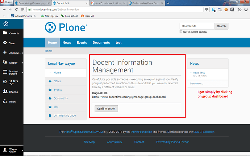
Task: Select test in the main navigation
Action: [x=118, y=43]
